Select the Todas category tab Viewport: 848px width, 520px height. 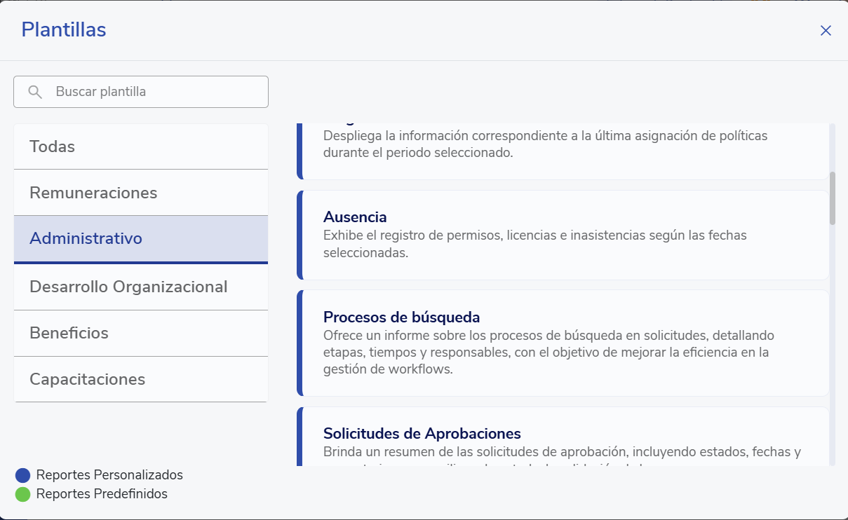tap(140, 146)
